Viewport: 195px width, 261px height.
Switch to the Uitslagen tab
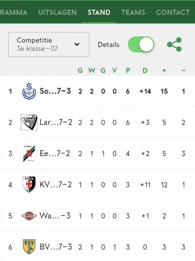click(57, 12)
